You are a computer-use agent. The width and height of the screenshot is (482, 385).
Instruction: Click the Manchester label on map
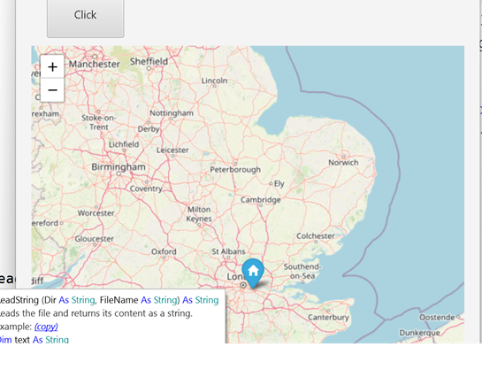95,65
